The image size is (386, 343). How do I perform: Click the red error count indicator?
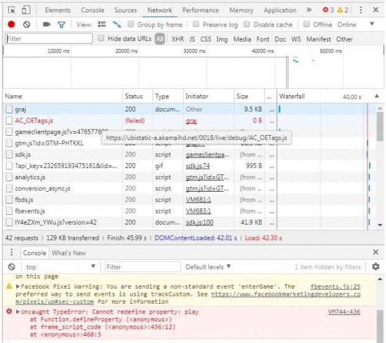pyautogui.click(x=328, y=10)
